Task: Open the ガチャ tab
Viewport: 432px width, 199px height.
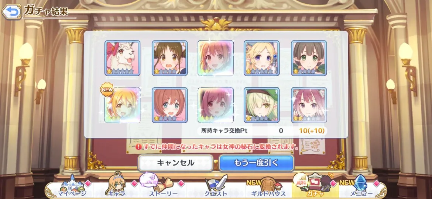Action: (315, 186)
